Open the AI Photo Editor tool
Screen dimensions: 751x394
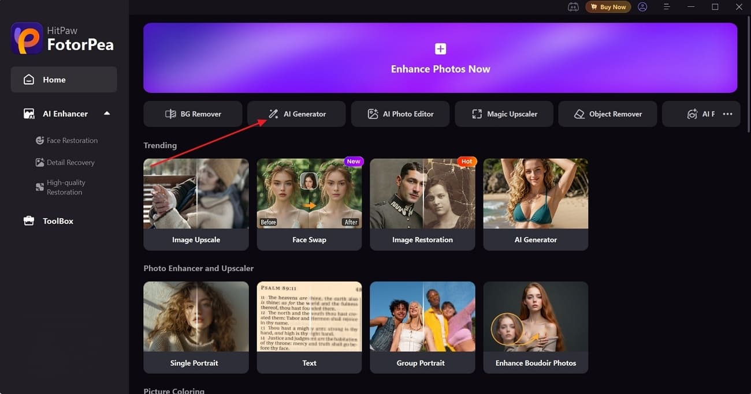[400, 114]
